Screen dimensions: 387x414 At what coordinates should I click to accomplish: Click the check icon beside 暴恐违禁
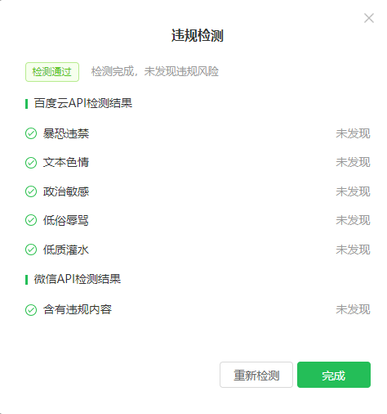coord(31,133)
